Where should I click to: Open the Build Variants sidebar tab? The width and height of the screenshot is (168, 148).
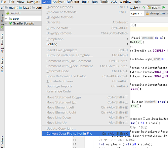point(2,142)
